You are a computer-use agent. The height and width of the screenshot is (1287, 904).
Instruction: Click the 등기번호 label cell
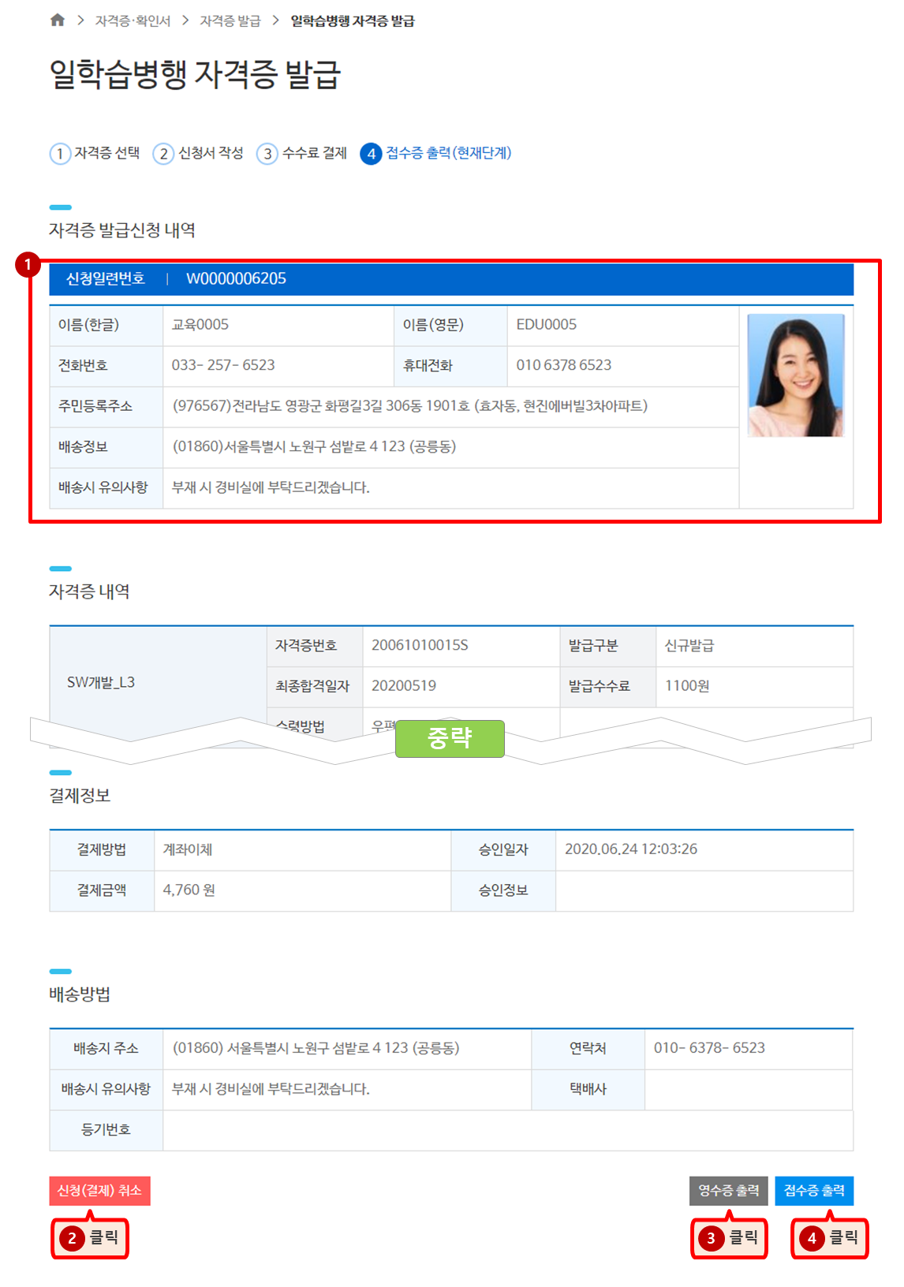tap(106, 1130)
